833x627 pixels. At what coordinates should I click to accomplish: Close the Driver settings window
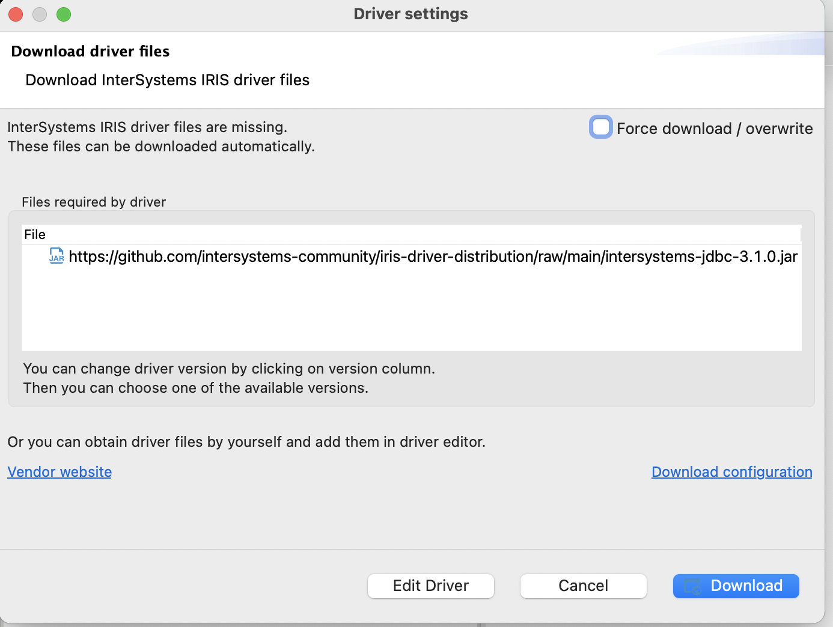pyautogui.click(x=16, y=14)
